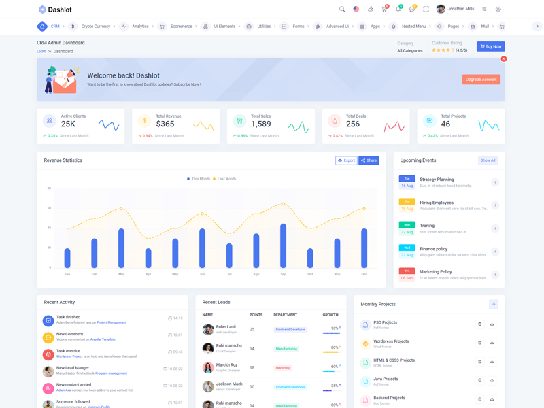Click the Monthly Projects sort icon
544x408 pixels.
(493, 304)
